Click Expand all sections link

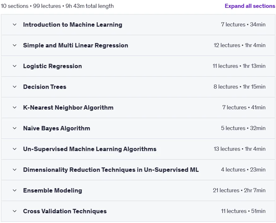click(x=250, y=6)
